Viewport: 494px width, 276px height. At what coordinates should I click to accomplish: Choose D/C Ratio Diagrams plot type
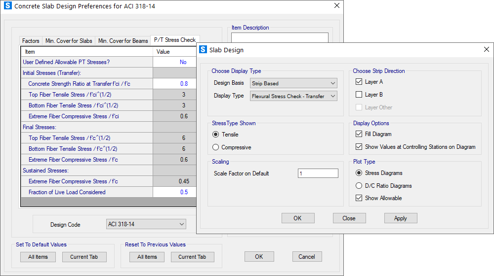359,186
